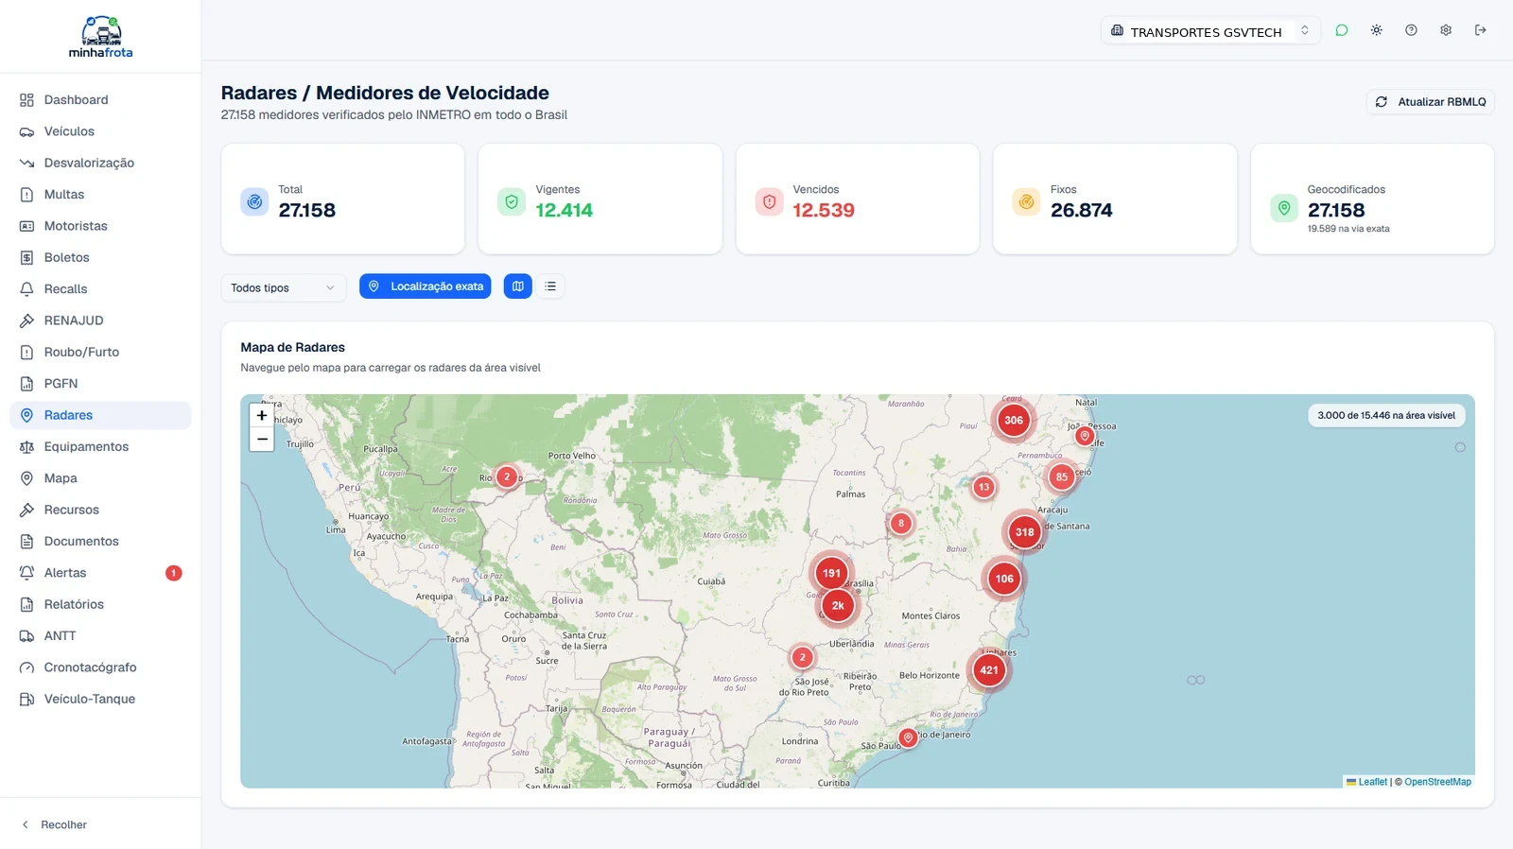Image resolution: width=1513 pixels, height=849 pixels.
Task: Open the OpenStreetMap attribution link
Action: tap(1437, 782)
